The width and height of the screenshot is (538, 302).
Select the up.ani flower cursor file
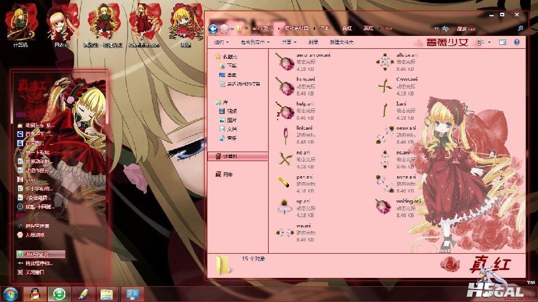(296, 208)
